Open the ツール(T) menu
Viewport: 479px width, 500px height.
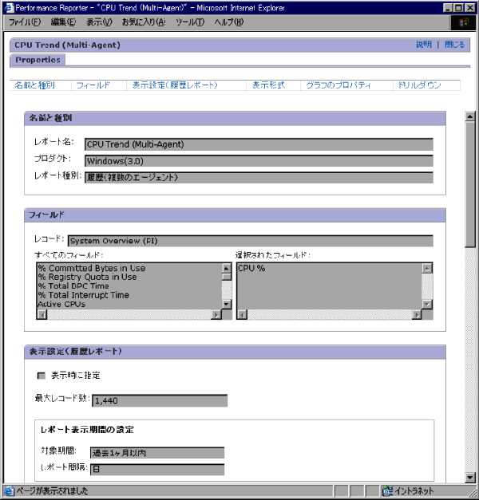[190, 22]
